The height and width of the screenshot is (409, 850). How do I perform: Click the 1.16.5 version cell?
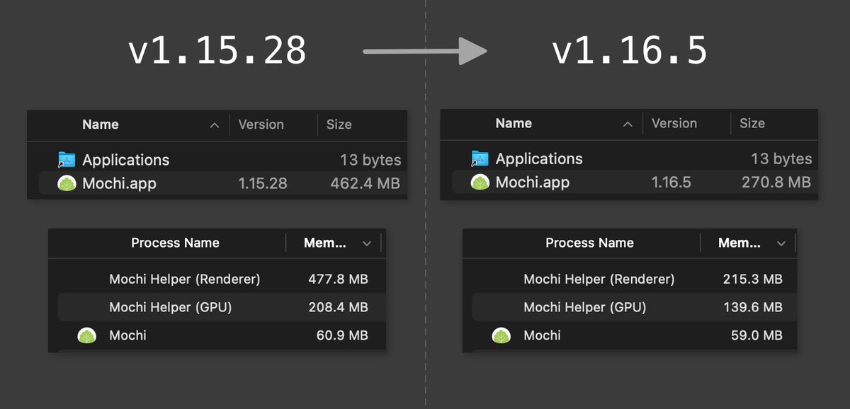[x=671, y=183]
